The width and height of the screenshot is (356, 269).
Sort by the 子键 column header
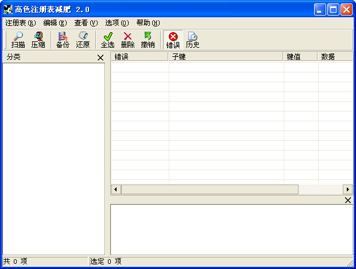(x=226, y=57)
